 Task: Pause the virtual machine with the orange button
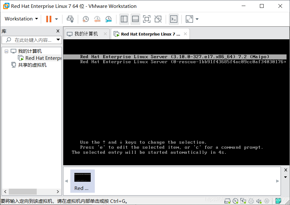coord(49,19)
